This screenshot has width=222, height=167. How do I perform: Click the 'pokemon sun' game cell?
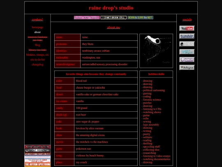[106, 149]
